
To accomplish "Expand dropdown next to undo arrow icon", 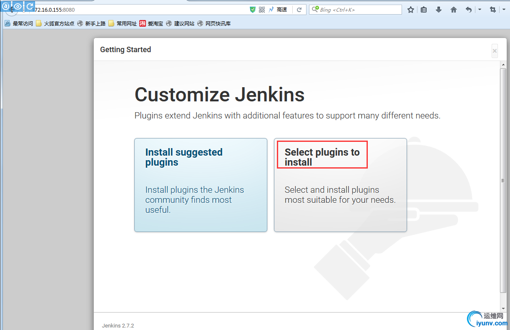I will (x=480, y=10).
